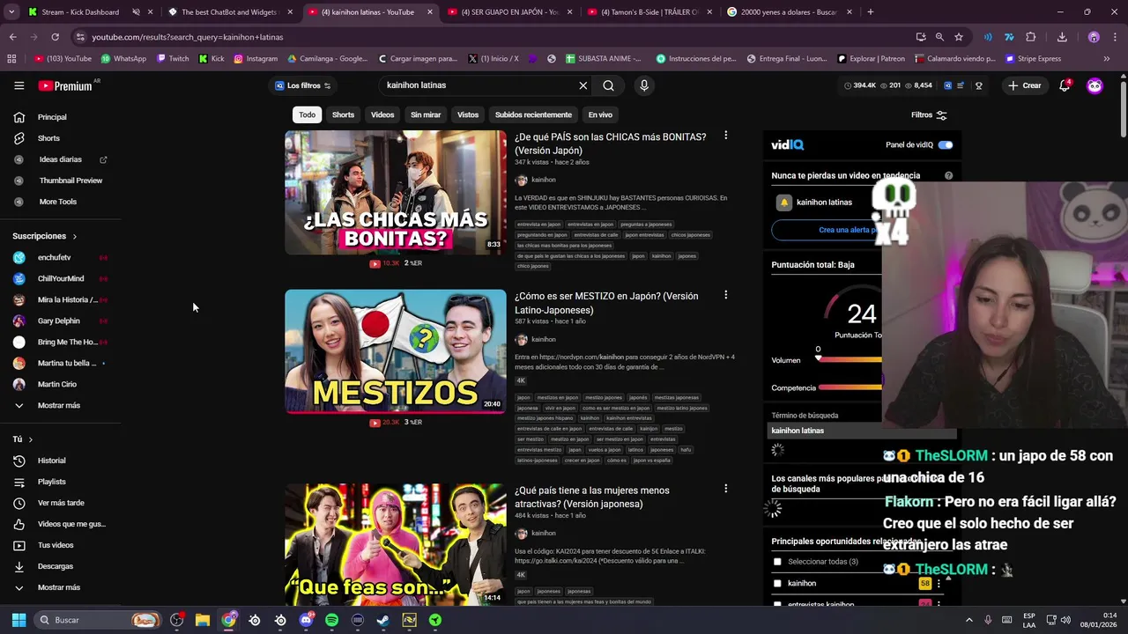Check the kainihon keyword checkbox
The height and width of the screenshot is (634, 1128).
[777, 583]
